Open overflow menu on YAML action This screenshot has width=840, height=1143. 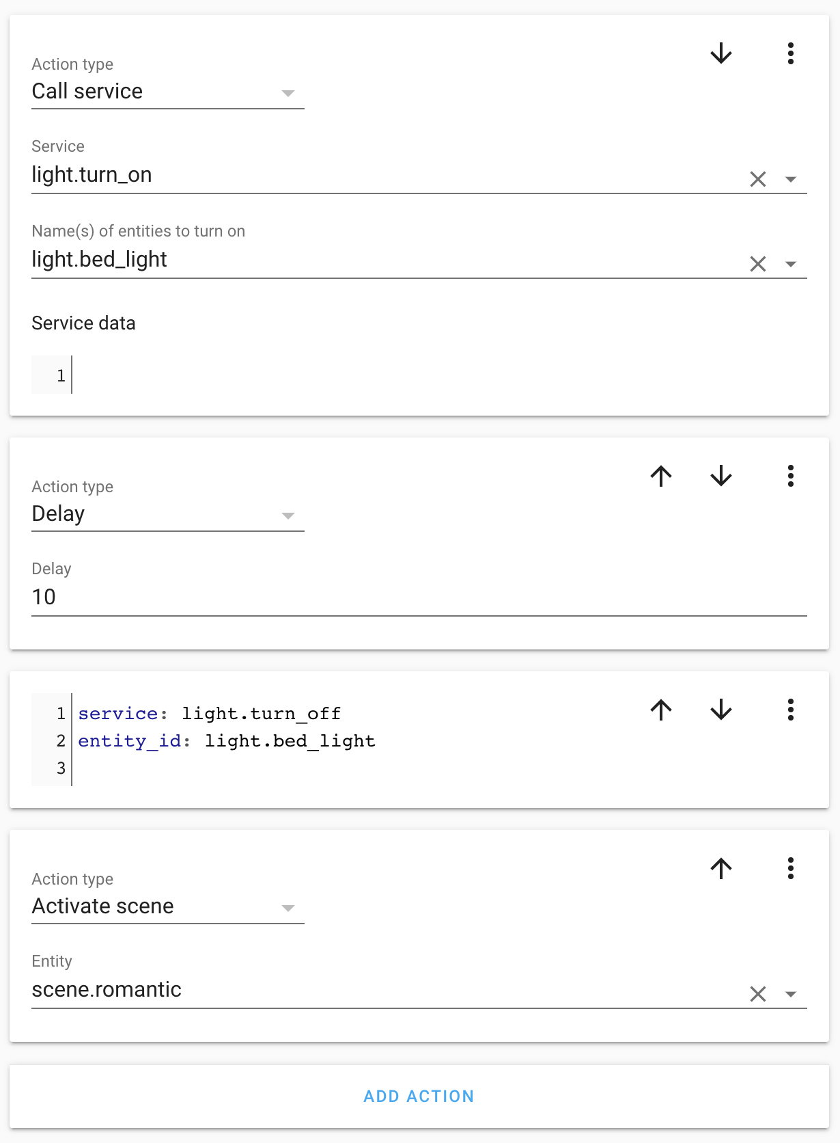790,710
